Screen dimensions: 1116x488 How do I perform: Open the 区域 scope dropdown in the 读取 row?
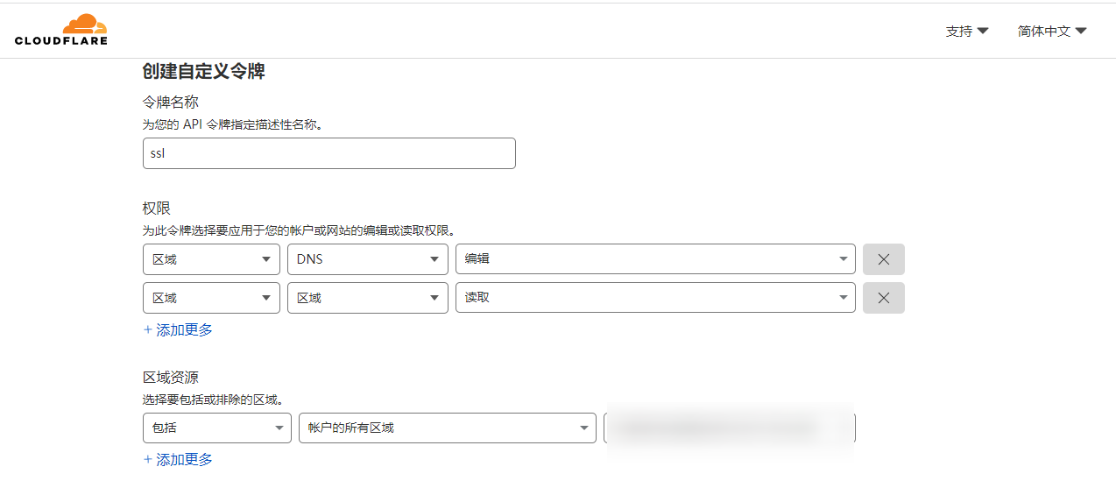(211, 298)
